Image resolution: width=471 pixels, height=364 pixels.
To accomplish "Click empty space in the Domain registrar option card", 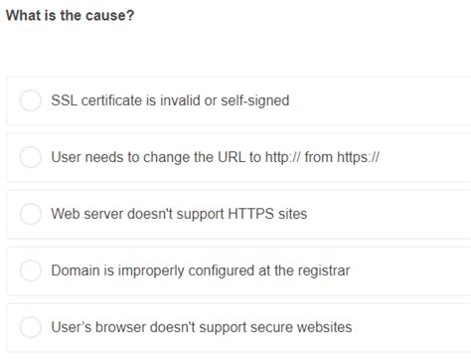I will (x=410, y=271).
